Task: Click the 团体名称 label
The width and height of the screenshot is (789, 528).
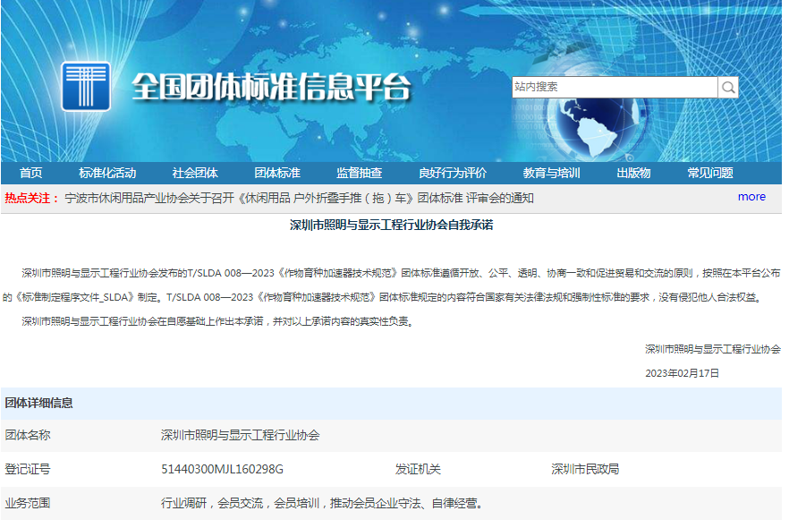Action: [x=28, y=436]
